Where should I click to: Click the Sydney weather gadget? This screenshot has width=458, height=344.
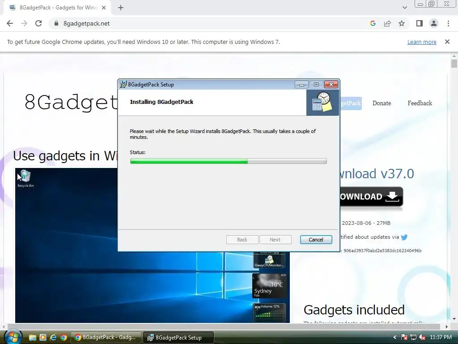269,285
